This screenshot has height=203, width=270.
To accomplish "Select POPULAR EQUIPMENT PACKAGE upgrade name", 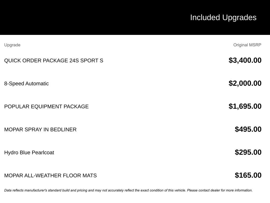I will (46, 107).
